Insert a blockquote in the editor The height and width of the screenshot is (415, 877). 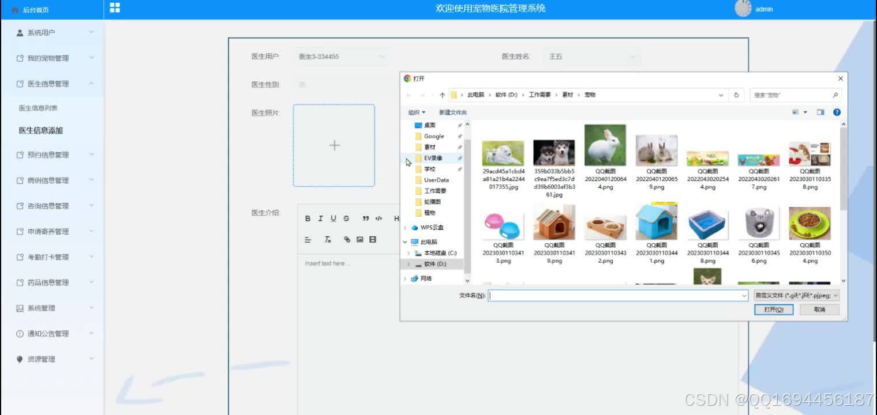(x=366, y=218)
